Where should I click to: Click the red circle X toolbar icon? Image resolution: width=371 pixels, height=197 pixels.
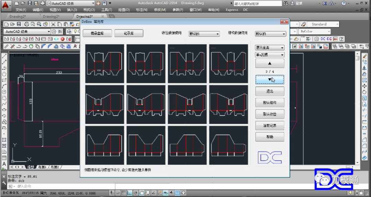point(63,39)
